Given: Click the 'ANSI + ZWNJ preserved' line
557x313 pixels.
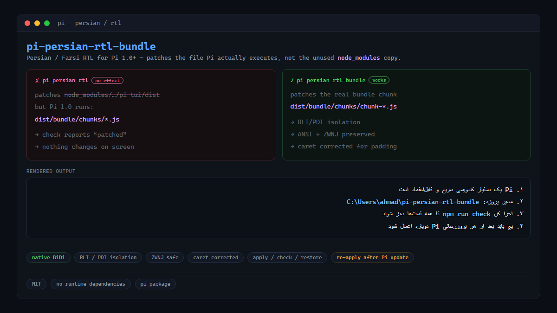Looking at the screenshot, I should coord(333,134).
